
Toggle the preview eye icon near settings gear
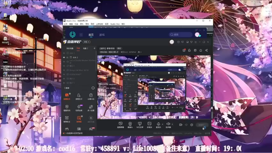(x=186, y=125)
